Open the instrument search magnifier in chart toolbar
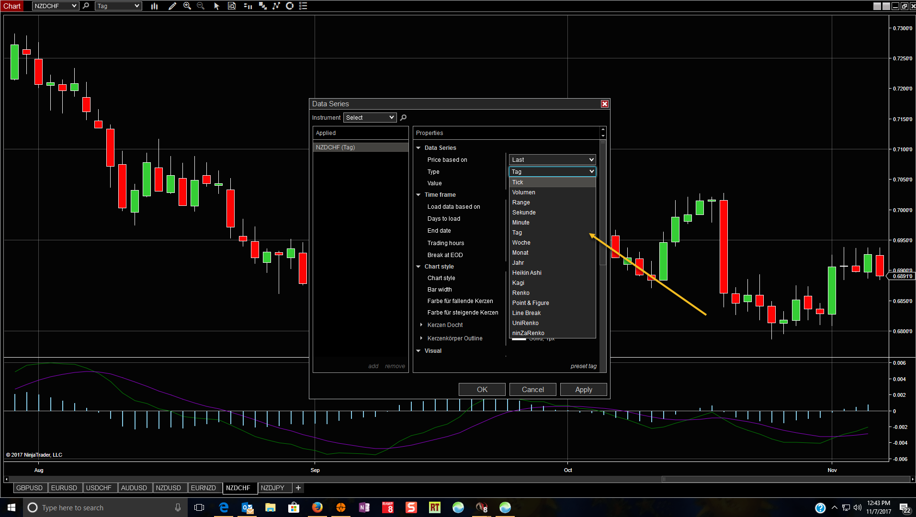The height and width of the screenshot is (517, 916). click(86, 6)
